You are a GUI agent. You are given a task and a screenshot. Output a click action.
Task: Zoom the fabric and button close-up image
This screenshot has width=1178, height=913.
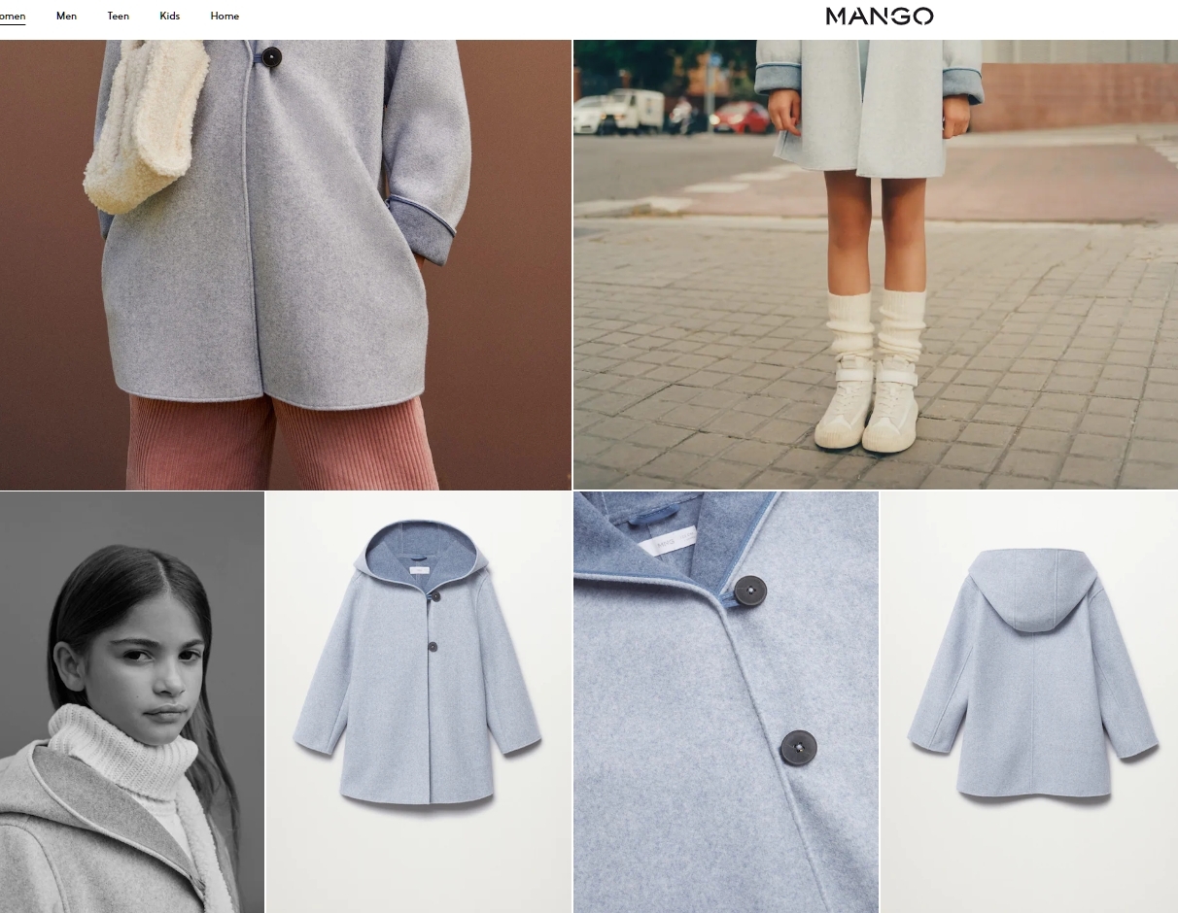(x=725, y=701)
